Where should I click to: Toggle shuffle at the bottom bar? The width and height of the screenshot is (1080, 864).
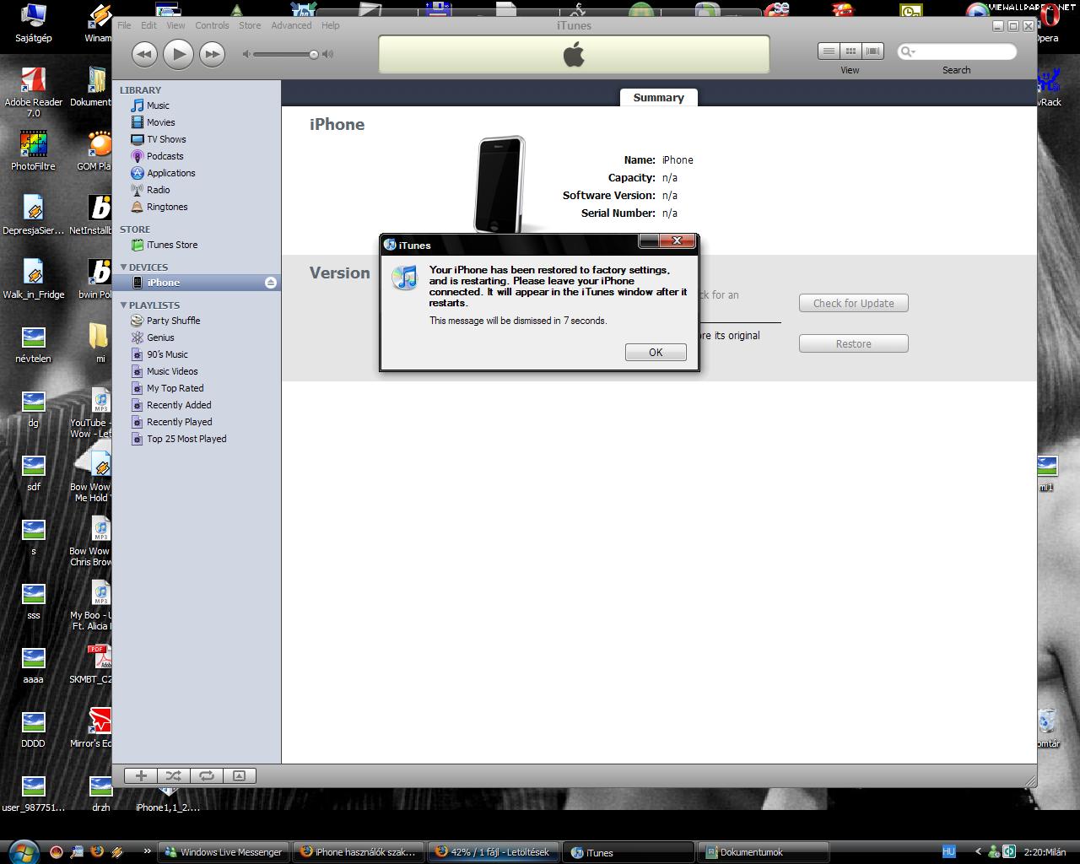click(173, 775)
